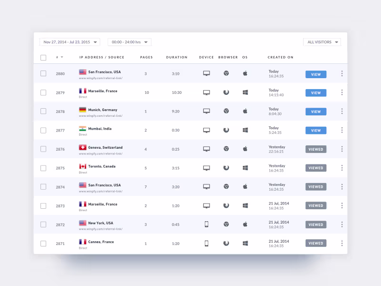Open more options menu for row 2874
This screenshot has height=286, width=381.
point(342,186)
